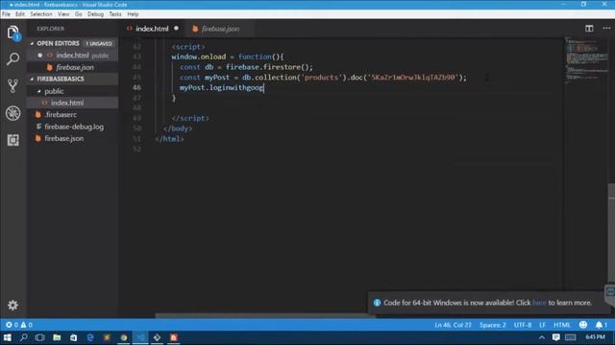Open the Debug menu

coord(95,14)
